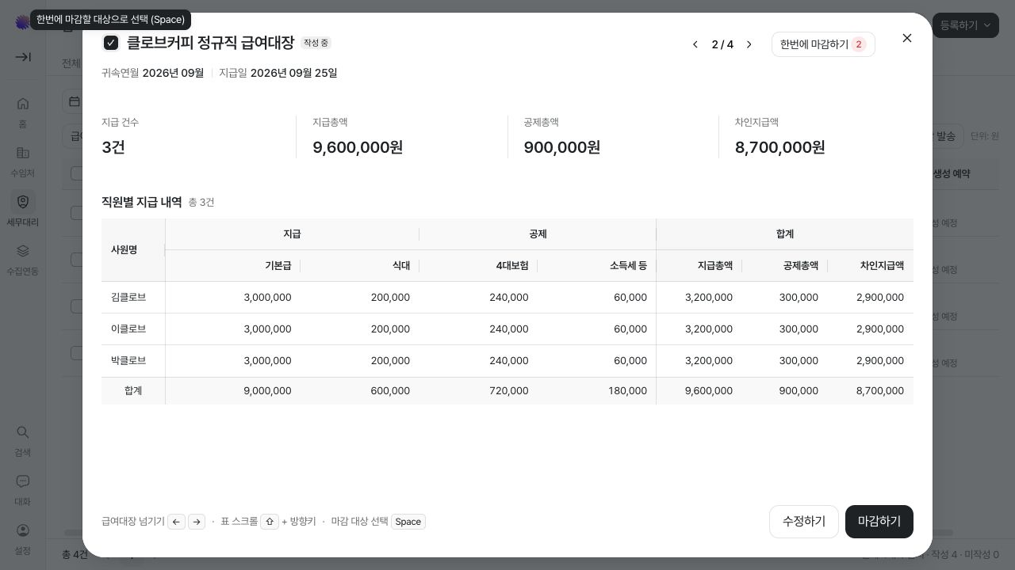This screenshot has height=570, width=1015.
Task: Go to previous payroll ledger arrow
Action: pyautogui.click(x=695, y=44)
